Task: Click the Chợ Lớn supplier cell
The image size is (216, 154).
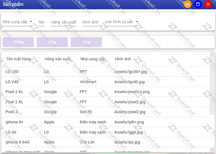Action: coord(87,142)
